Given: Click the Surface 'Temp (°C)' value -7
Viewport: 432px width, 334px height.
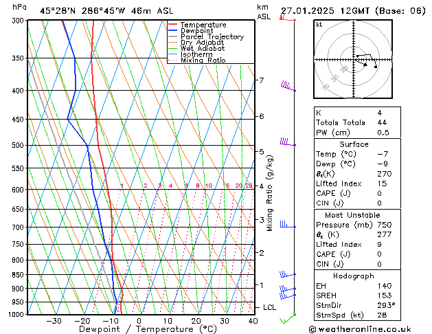Looking at the screenshot, I should coord(383,154).
